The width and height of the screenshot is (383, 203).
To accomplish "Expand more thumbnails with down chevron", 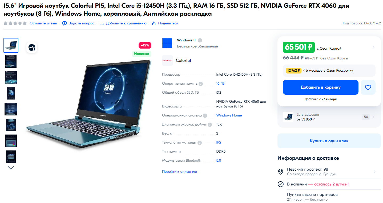I will [11, 168].
